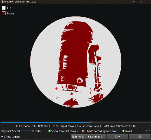Image resolution: width=151 pixels, height=140 pixels.
Task: Toggle the Invert switch
Action: pos(123,131)
